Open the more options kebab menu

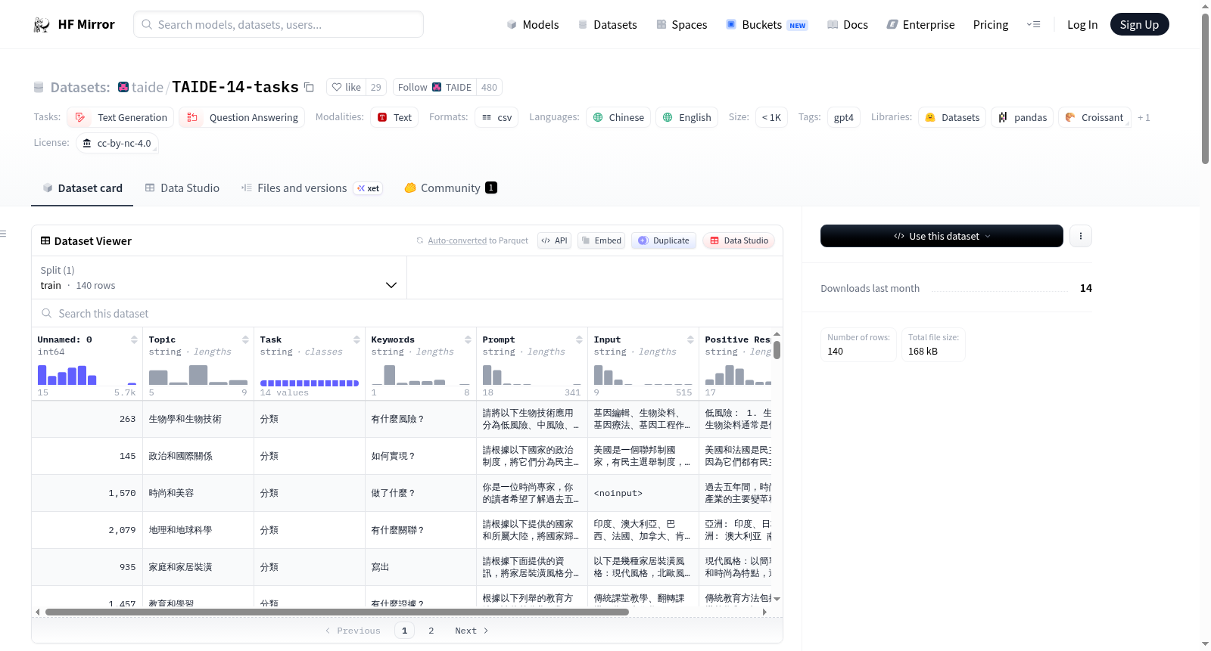(x=1080, y=236)
